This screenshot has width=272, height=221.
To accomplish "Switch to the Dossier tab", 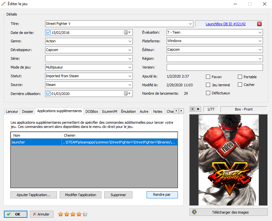I will click(28, 111).
